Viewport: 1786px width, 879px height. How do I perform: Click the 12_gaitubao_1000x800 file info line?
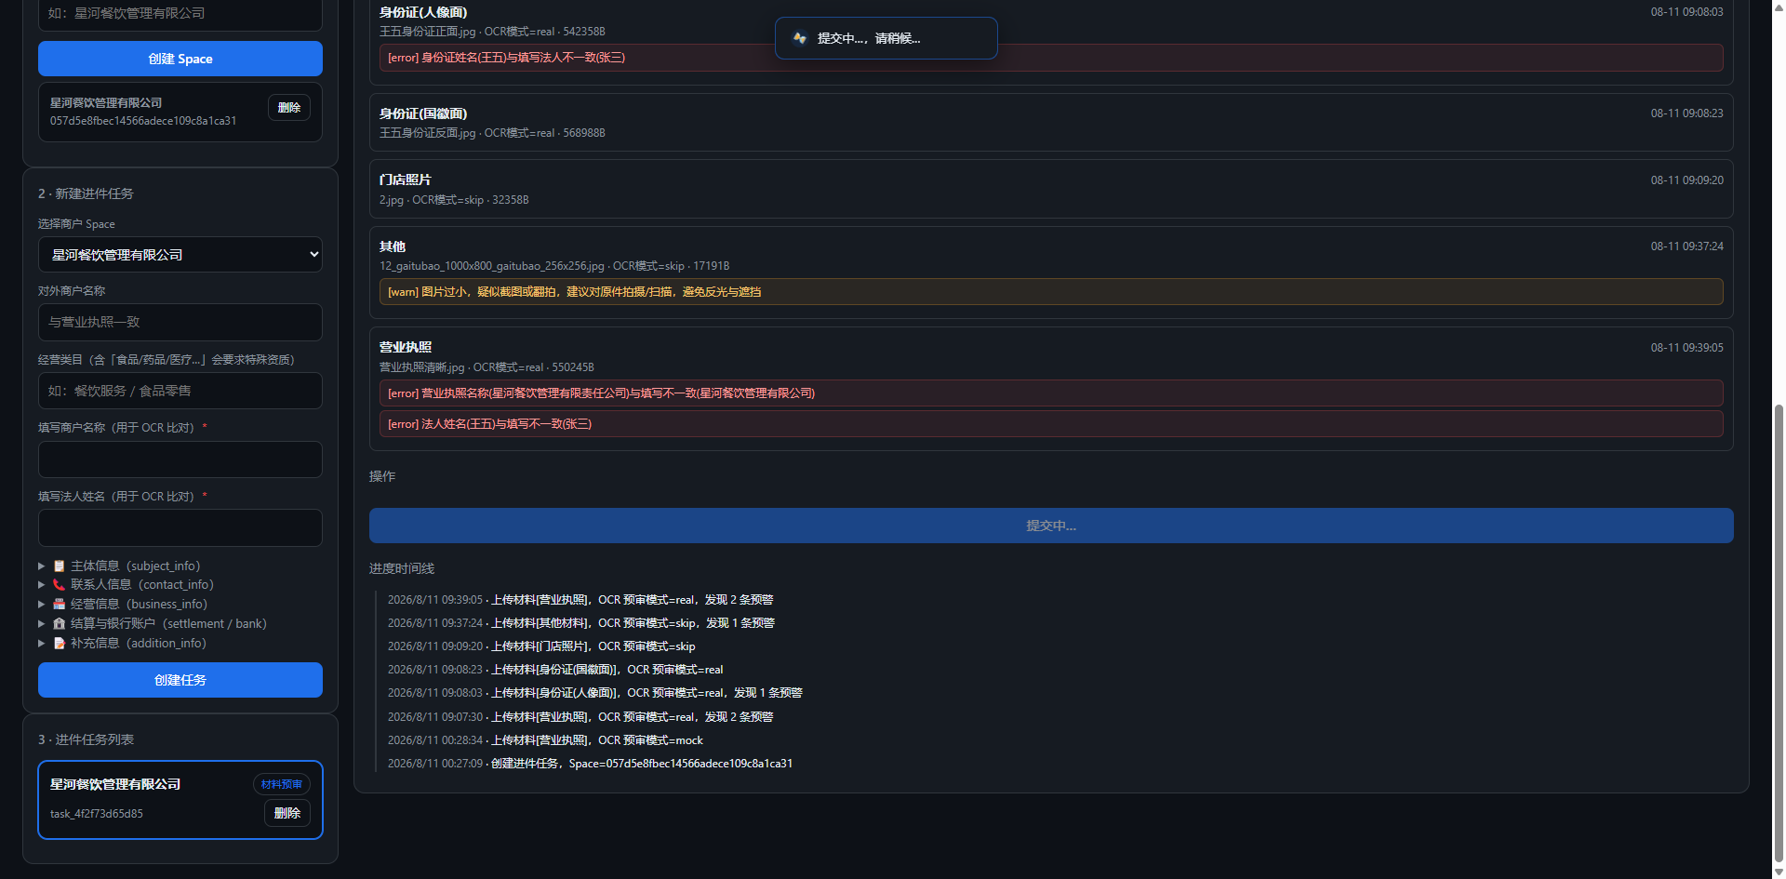[554, 266]
